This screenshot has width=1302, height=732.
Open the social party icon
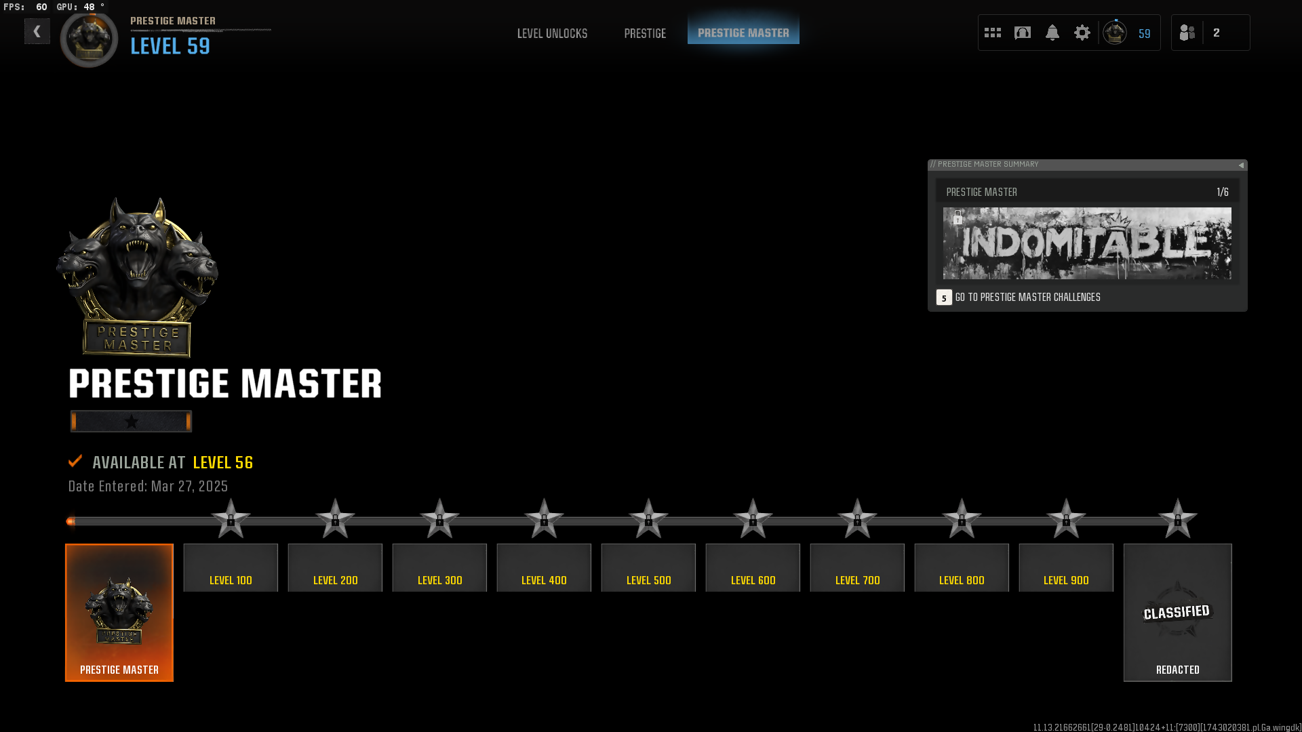pyautogui.click(x=1187, y=33)
